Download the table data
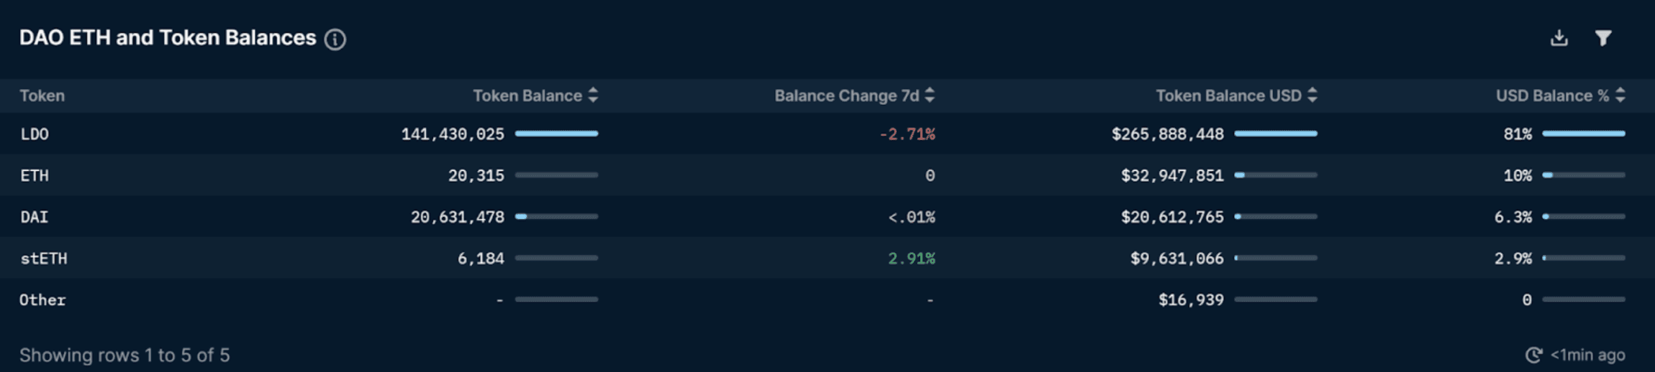This screenshot has height=372, width=1655. tap(1559, 38)
